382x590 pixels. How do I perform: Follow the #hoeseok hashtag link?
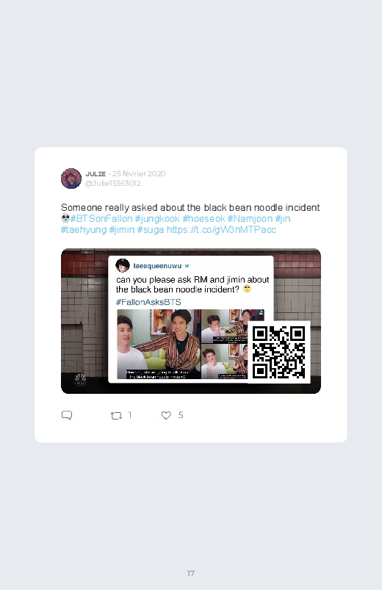pos(203,219)
